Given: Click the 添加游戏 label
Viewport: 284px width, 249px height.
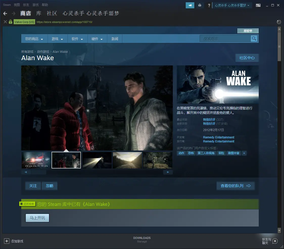Looking at the screenshot, I should coord(17,241).
